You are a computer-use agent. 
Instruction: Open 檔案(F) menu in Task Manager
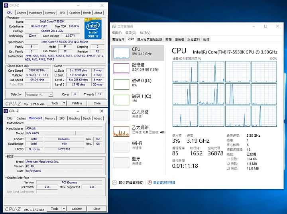click(116, 33)
